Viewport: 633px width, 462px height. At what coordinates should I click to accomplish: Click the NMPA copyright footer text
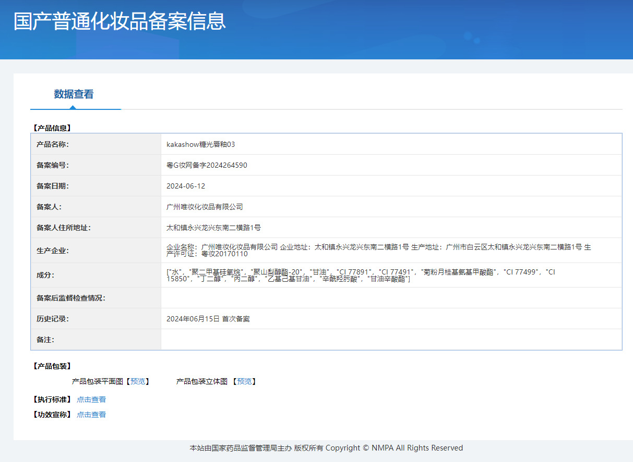[x=326, y=448]
